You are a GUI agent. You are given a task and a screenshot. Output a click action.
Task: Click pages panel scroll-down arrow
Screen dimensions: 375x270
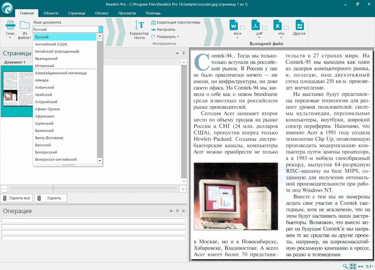tap(184, 181)
